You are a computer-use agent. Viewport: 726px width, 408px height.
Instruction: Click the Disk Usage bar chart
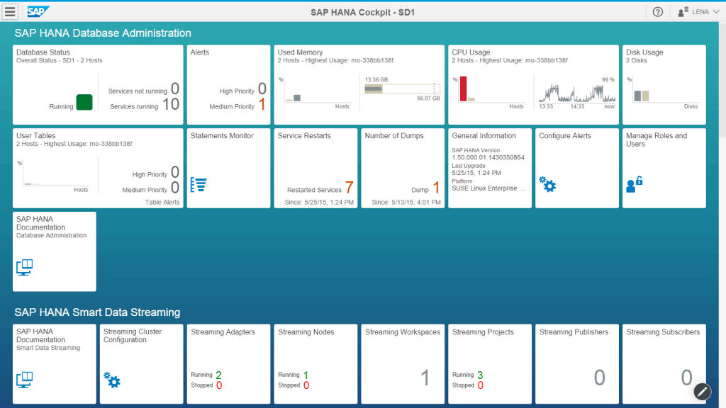tap(664, 84)
